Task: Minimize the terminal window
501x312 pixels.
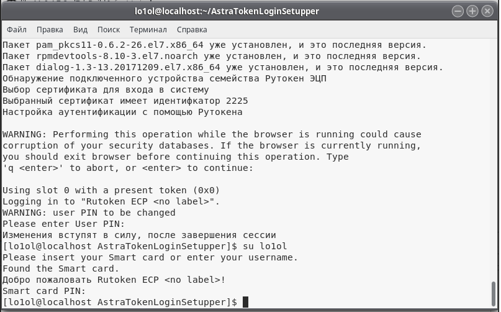Action: click(x=458, y=11)
